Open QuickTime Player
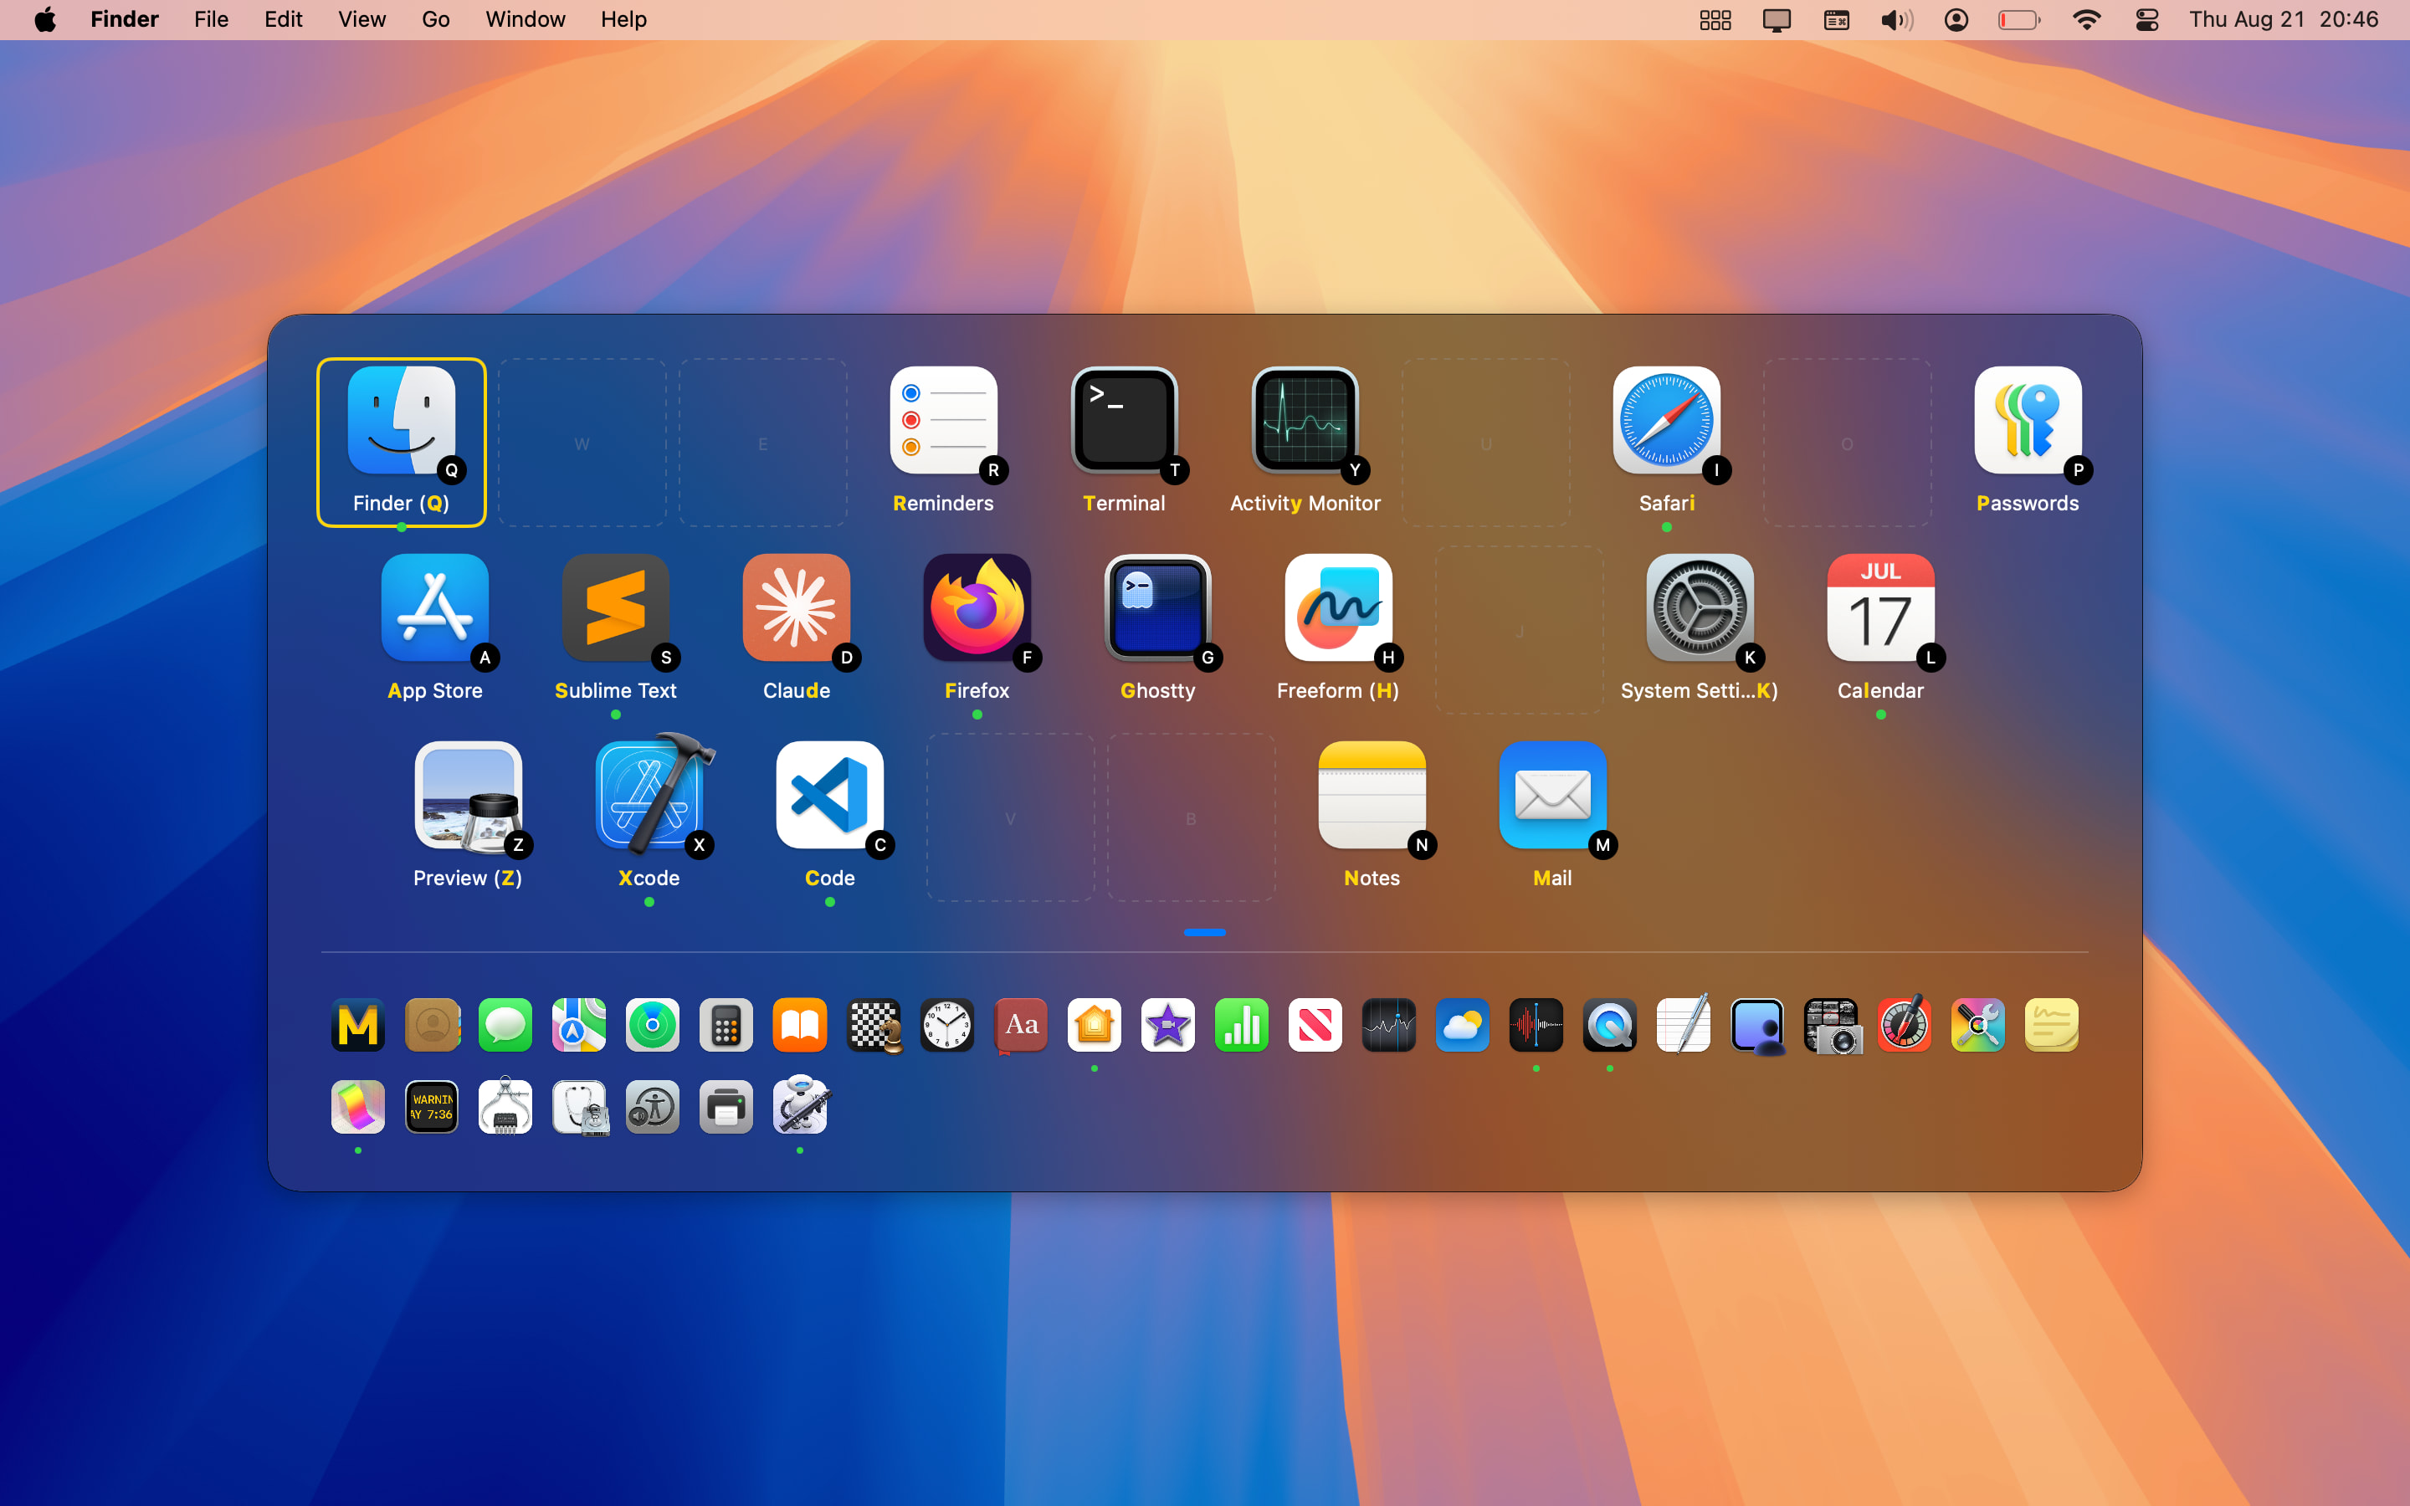This screenshot has width=2410, height=1506. 1609,1025
